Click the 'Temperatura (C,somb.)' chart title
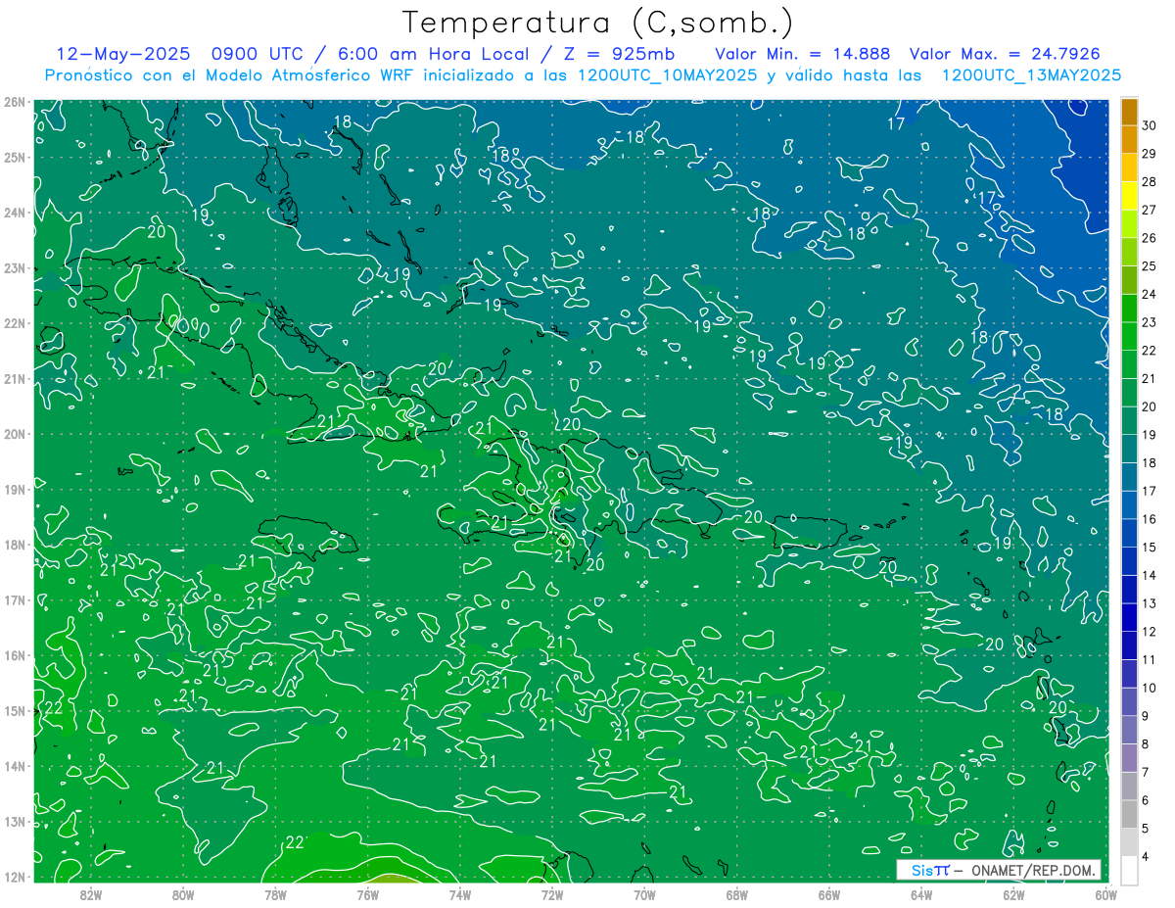 (x=597, y=23)
